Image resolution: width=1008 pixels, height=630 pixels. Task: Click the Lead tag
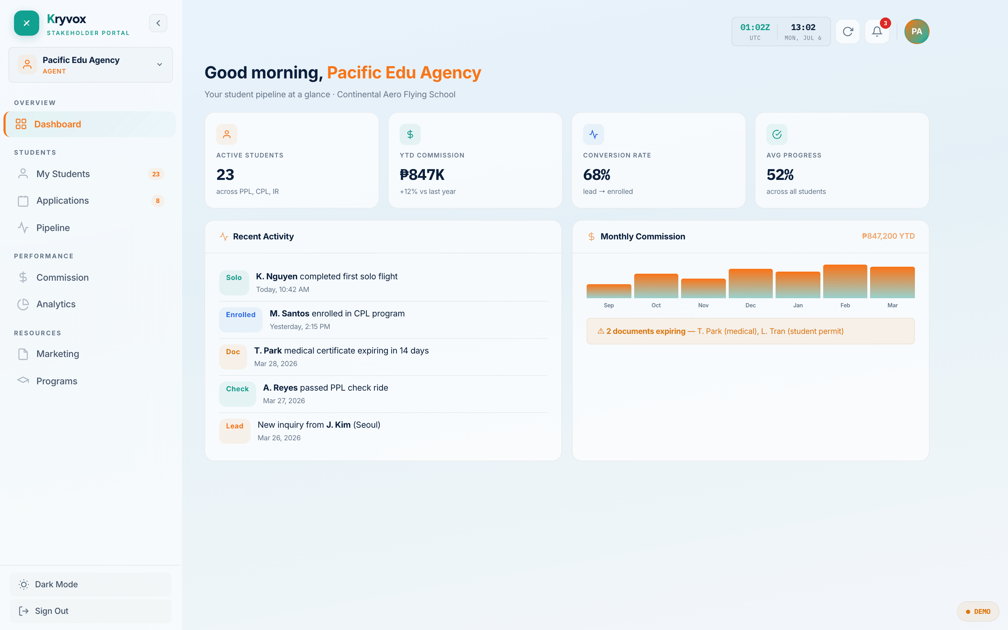tap(234, 431)
